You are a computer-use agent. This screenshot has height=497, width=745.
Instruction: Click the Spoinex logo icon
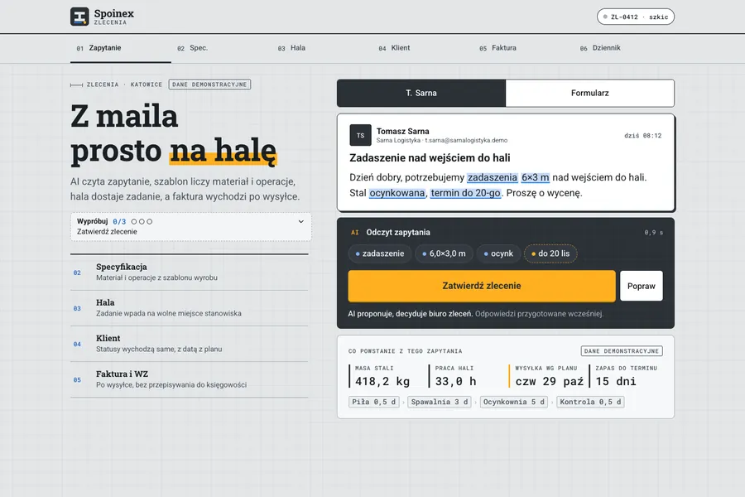(x=79, y=17)
